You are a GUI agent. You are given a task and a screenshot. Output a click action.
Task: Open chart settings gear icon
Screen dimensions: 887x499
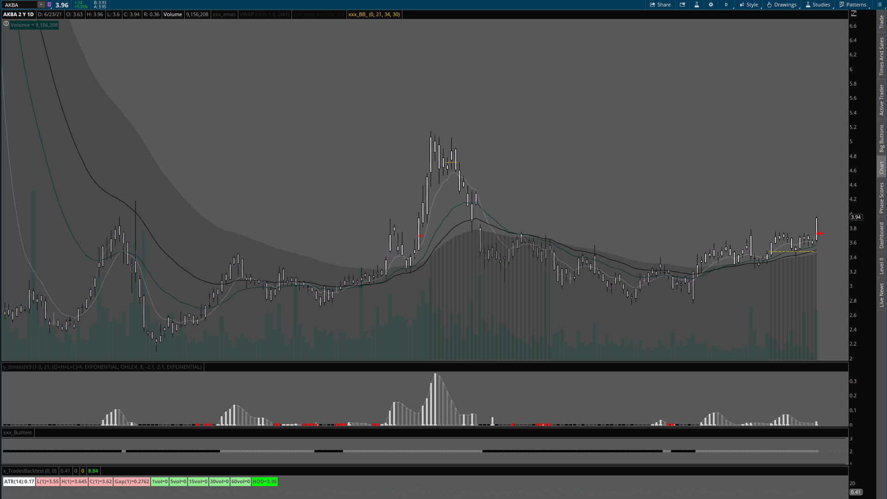711,5
